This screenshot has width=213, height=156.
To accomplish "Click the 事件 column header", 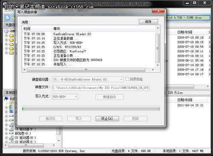I will 57,28.
